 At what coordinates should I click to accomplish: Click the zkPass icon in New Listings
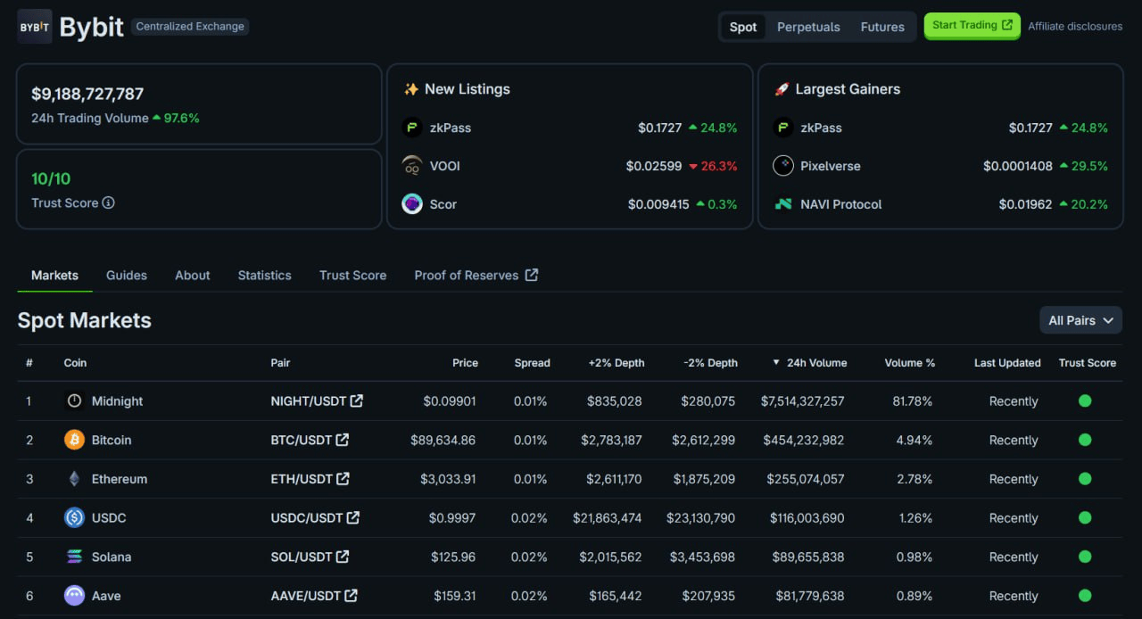pyautogui.click(x=411, y=128)
